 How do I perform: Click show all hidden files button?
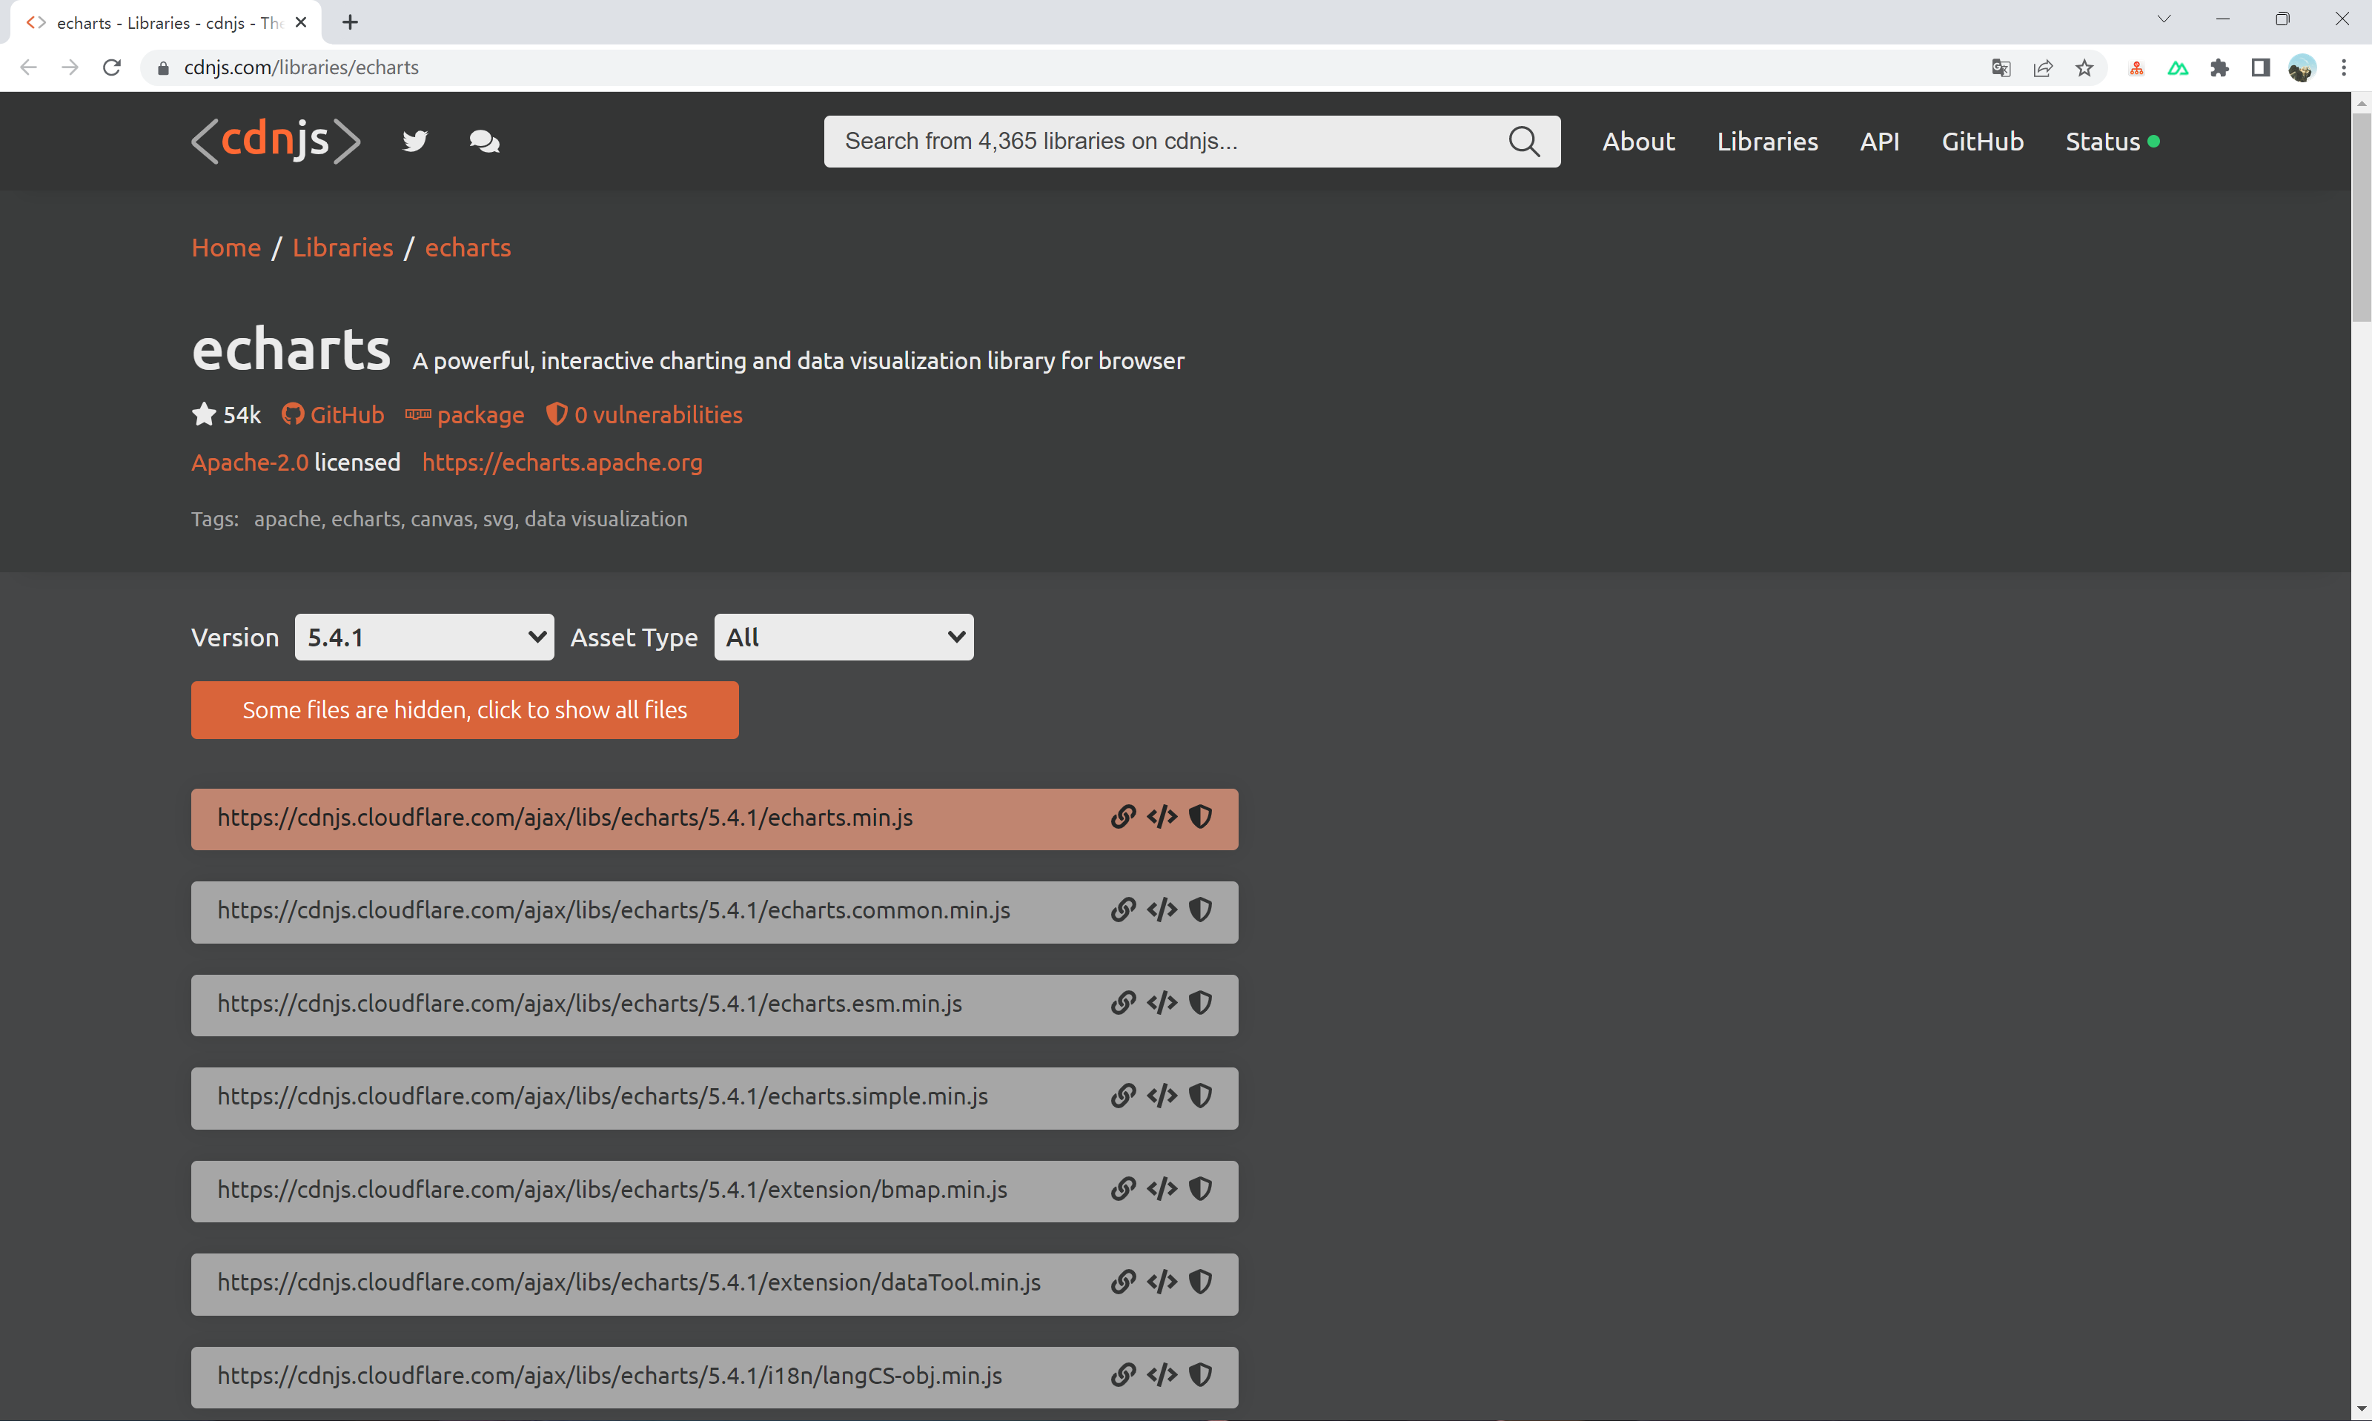click(464, 710)
